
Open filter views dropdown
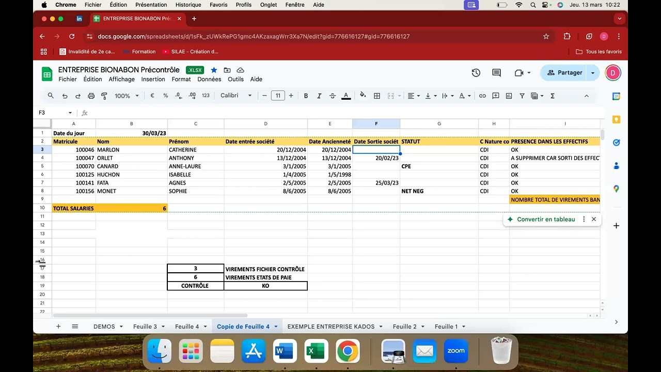pos(537,96)
